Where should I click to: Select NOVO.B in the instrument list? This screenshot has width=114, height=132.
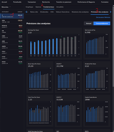point(12,26)
